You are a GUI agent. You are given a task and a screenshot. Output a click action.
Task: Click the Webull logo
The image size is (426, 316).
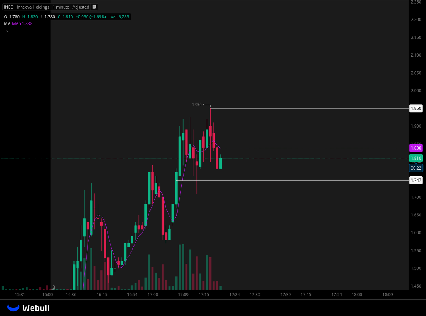click(29, 308)
